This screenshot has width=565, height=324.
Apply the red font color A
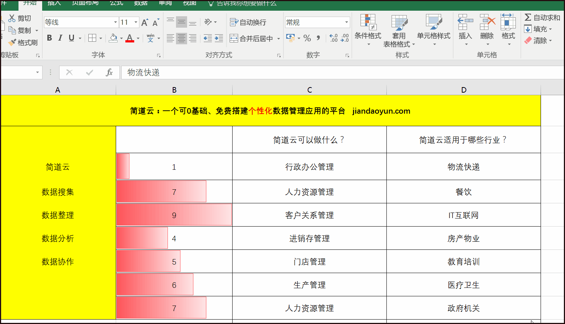pos(130,38)
